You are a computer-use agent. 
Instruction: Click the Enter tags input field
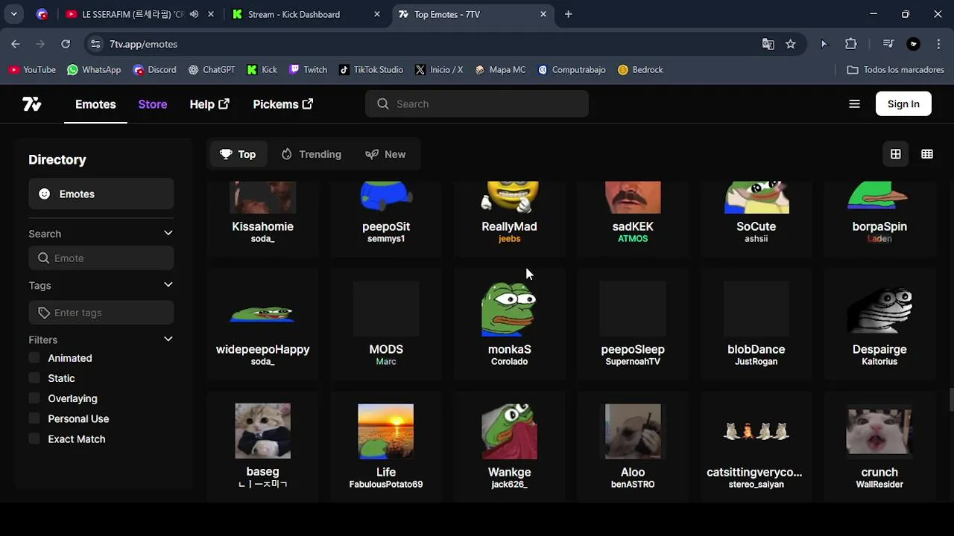101,313
